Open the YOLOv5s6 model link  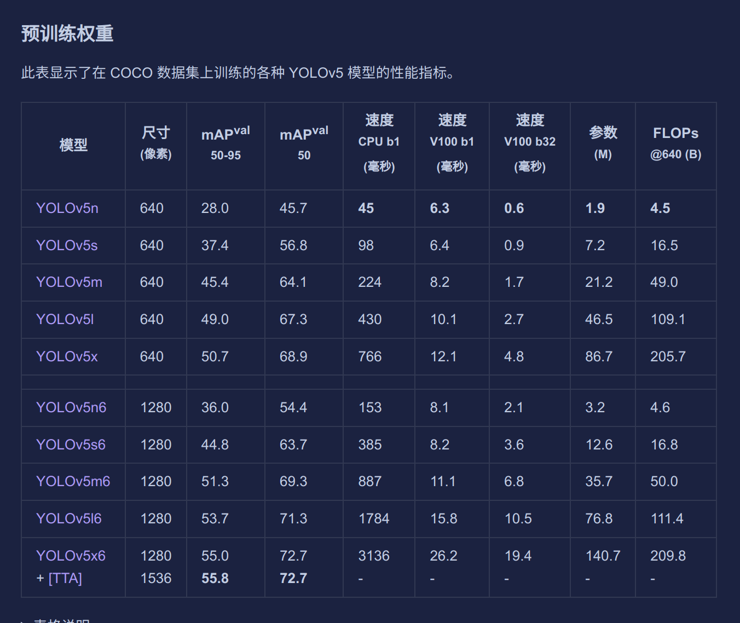pyautogui.click(x=71, y=445)
